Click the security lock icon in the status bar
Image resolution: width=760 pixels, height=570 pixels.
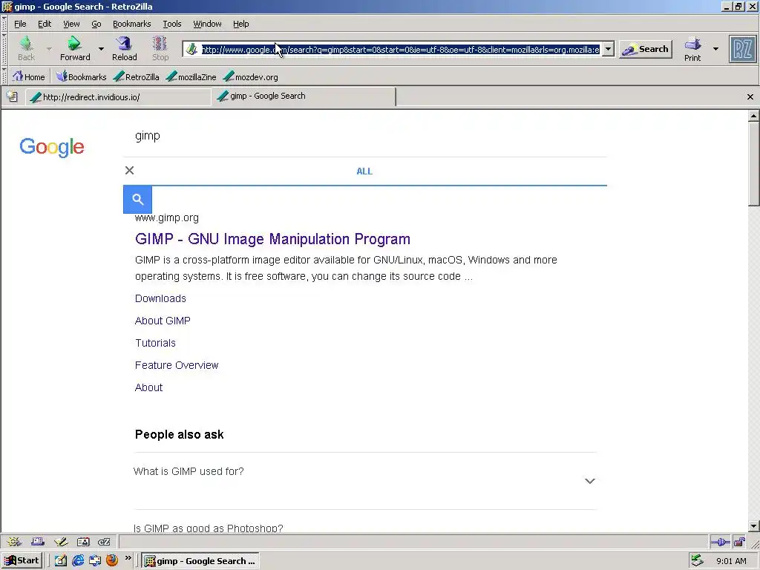click(x=739, y=542)
